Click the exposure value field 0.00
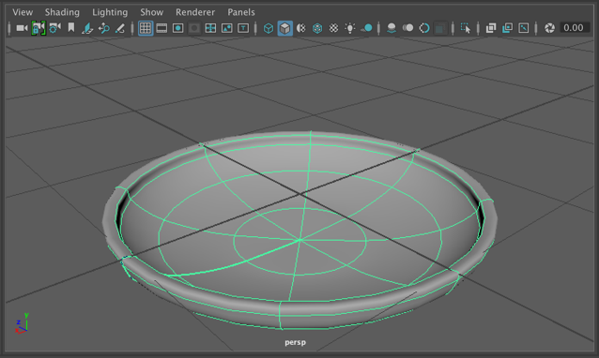The width and height of the screenshot is (599, 358). (x=575, y=28)
